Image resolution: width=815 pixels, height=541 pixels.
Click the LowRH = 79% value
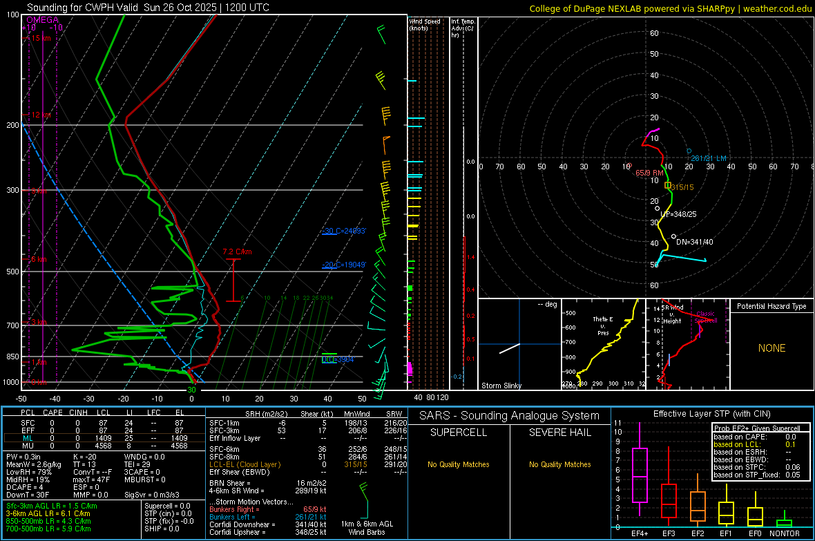(29, 472)
